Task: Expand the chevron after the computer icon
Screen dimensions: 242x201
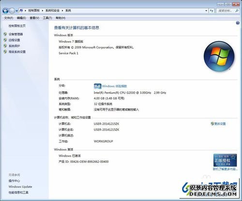Action: tap(26, 11)
